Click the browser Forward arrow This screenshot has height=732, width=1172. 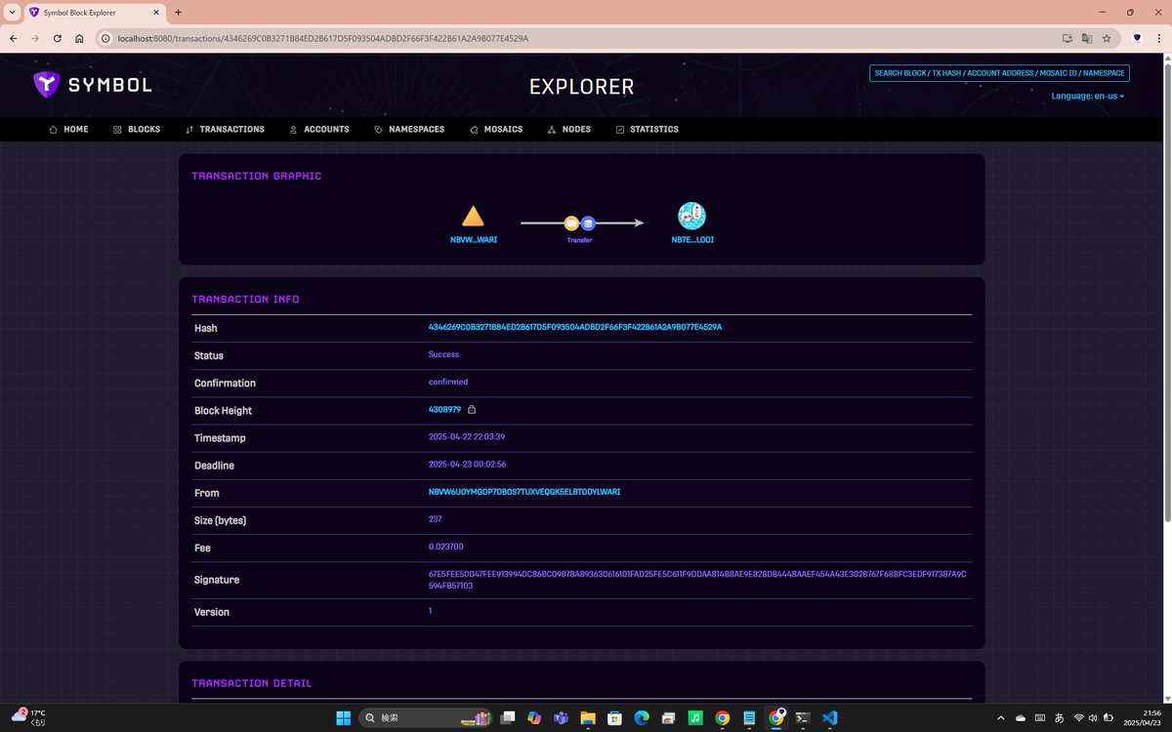tap(35, 38)
